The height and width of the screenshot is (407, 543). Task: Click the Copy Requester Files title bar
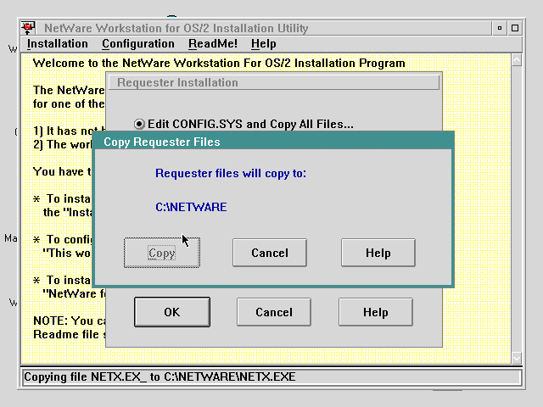pyautogui.click(x=273, y=142)
